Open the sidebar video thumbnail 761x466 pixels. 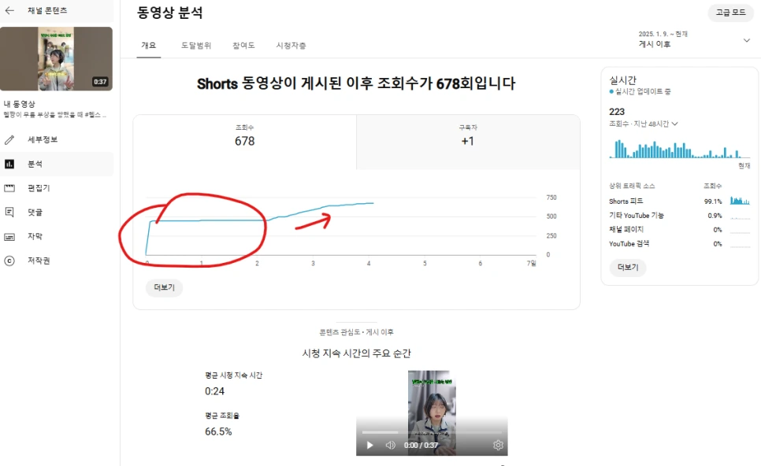[x=56, y=59]
